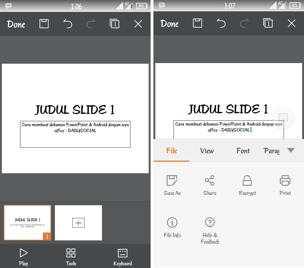
Task: Switch to the View tab
Action: coord(207,151)
